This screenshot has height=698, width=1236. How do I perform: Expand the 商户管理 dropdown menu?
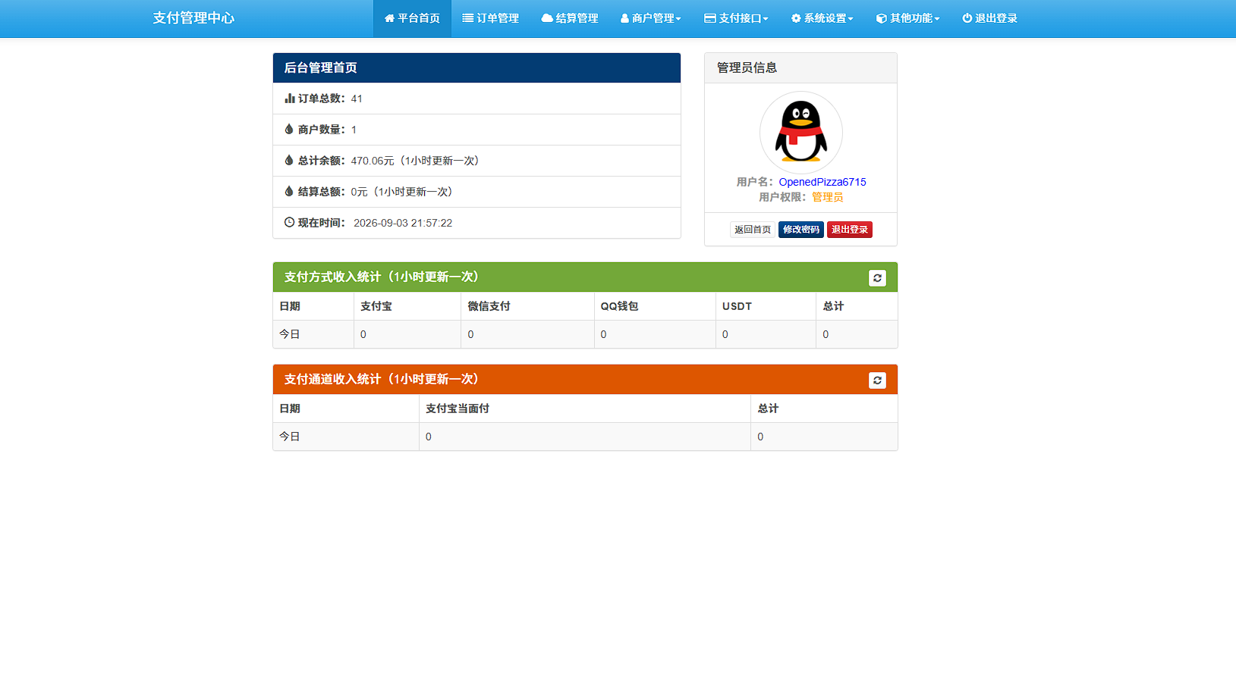point(651,18)
